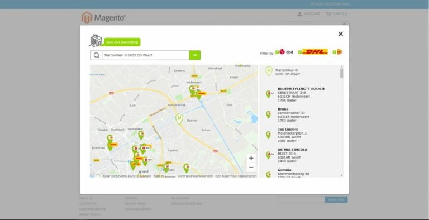
Task: Click the list scrollbar up arrow
Action: pos(341,66)
